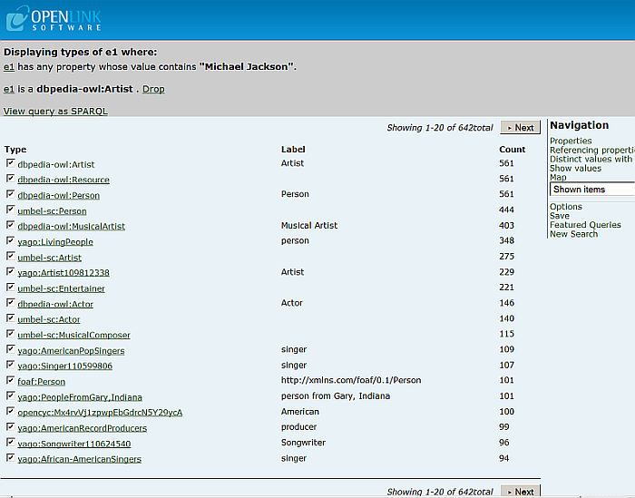Uncheck dbpedia-owl:MusicalArtist checkbox

[x=11, y=225]
